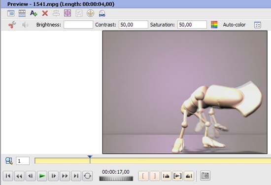Viewport: 271px width, 185px height.
Task: Click the DVD burn icon
Action: point(102,13)
